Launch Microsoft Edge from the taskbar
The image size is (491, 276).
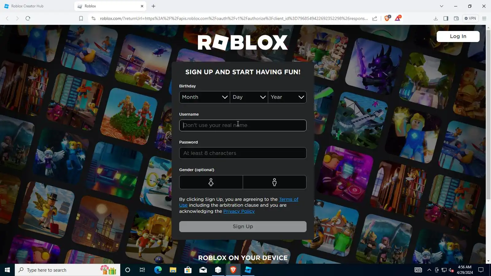click(x=158, y=270)
